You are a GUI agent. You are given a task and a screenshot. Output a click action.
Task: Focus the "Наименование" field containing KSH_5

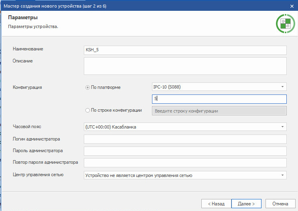[185, 50]
